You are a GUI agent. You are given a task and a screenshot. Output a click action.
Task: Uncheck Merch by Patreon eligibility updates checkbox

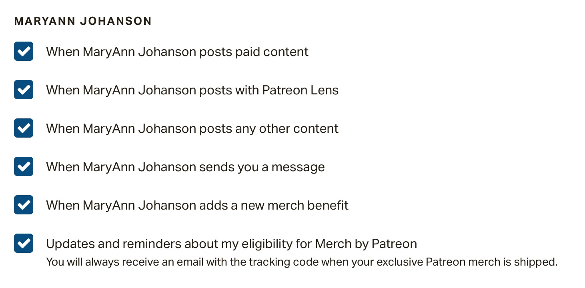click(24, 243)
